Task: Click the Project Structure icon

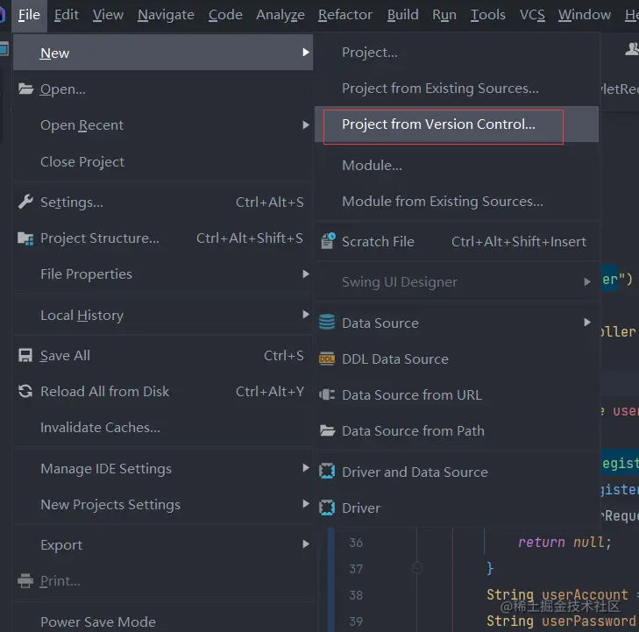Action: click(x=25, y=238)
